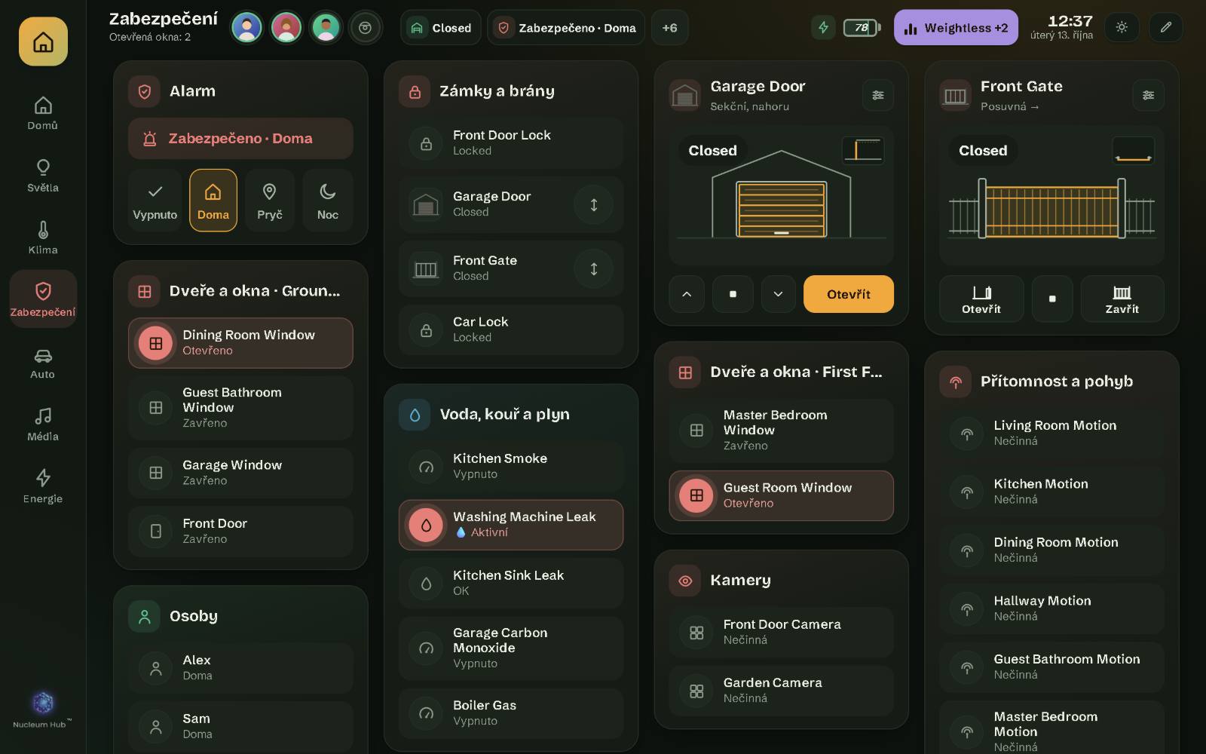Set alarm mode to Noc
The image size is (1206, 754).
[x=328, y=200]
